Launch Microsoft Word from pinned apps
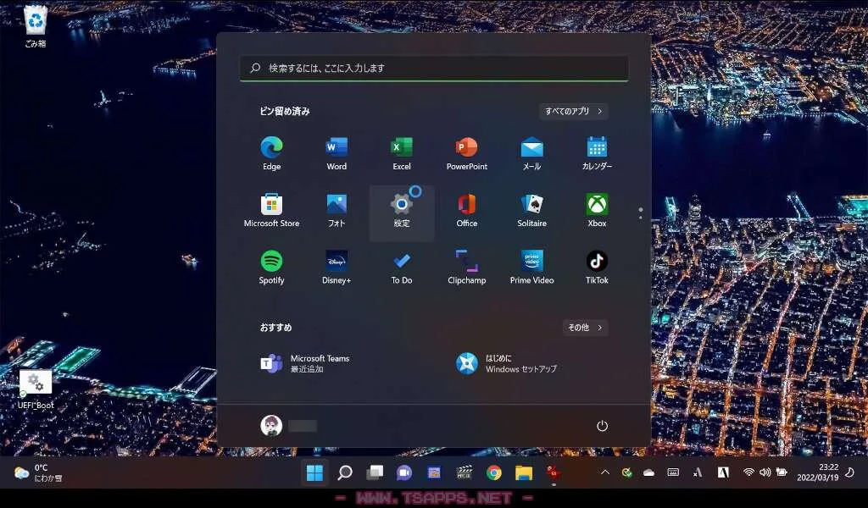 [x=336, y=152]
